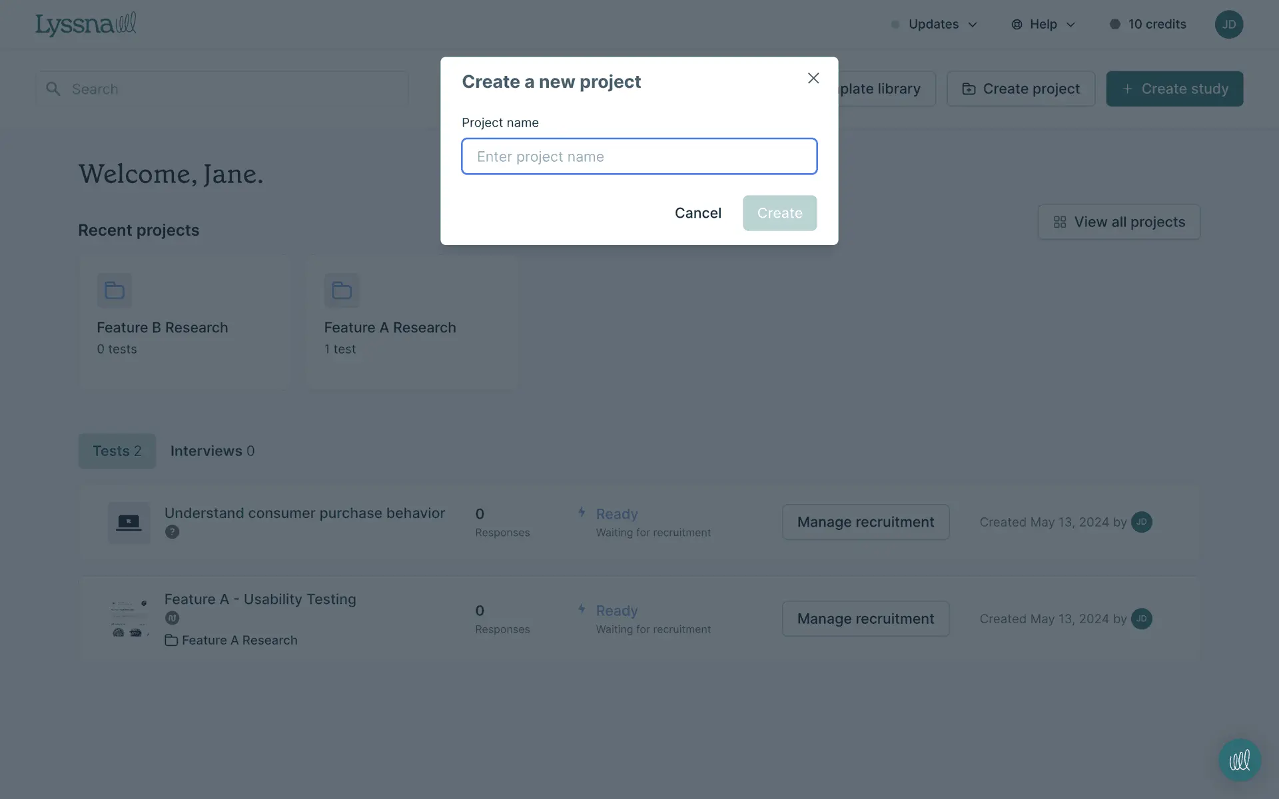The width and height of the screenshot is (1279, 799).
Task: Expand the Help dropdown menu
Action: pyautogui.click(x=1043, y=25)
